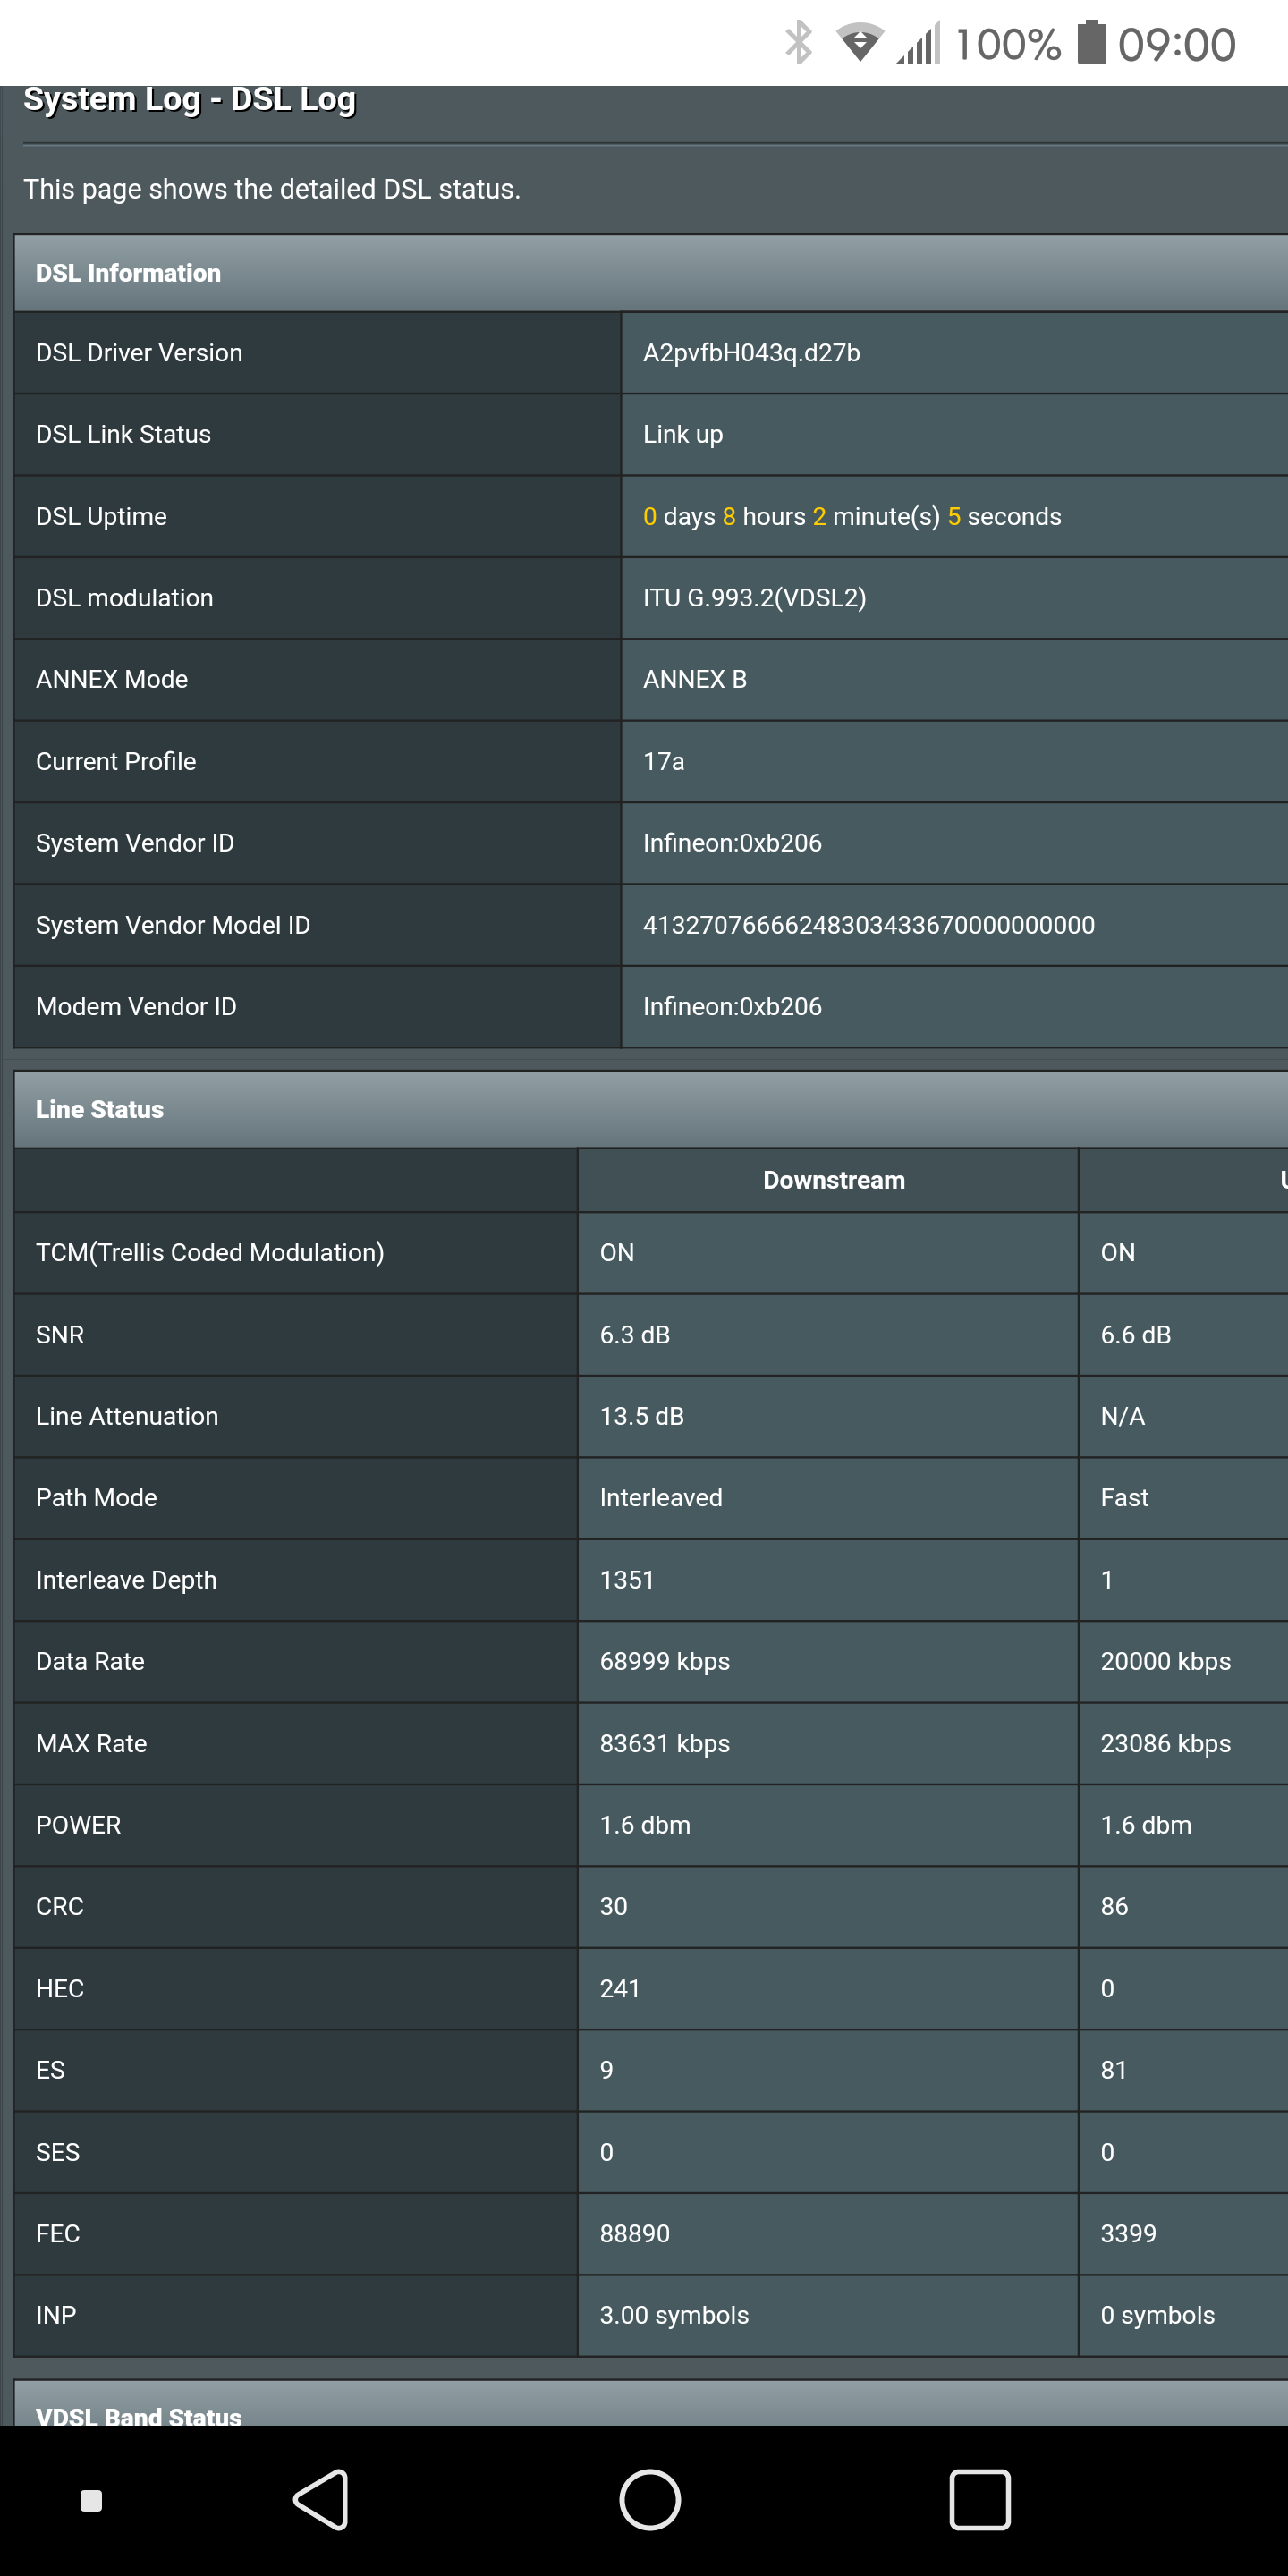This screenshot has height=2576, width=1288.
Task: Tap the cellular signal strength icon
Action: tap(918, 43)
